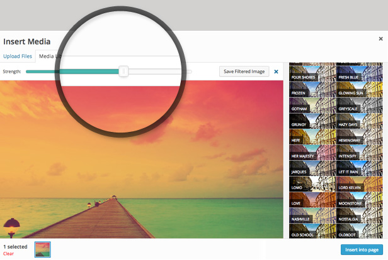Choose the Lord Kelvin filter thumbnail

tap(359, 184)
